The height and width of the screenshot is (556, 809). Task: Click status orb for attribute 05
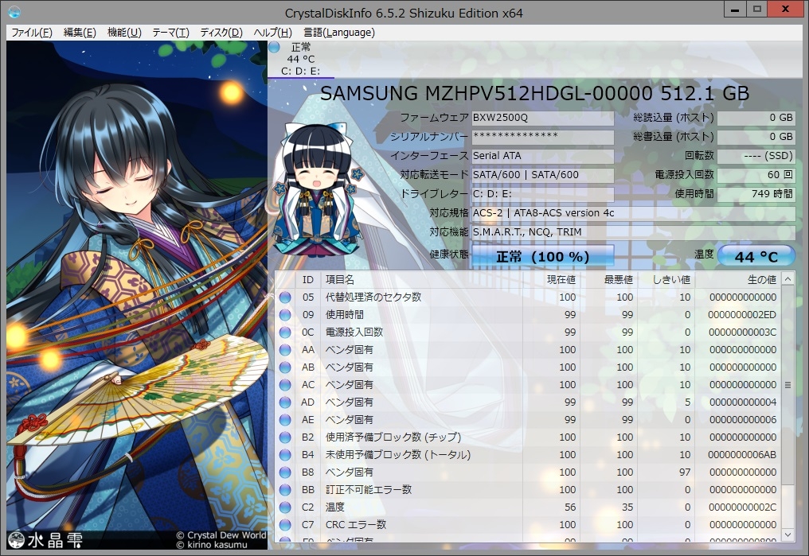pos(285,297)
